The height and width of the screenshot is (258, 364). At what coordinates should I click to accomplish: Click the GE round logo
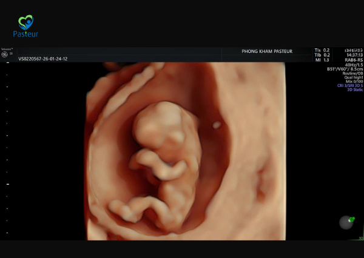(x=4, y=55)
